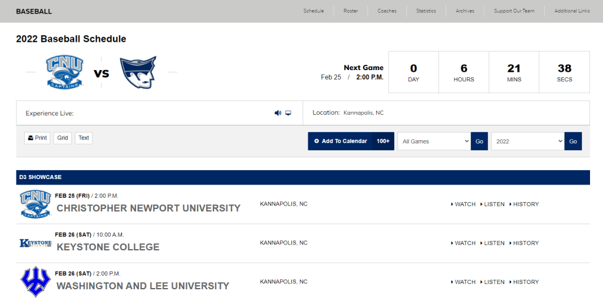The image size is (603, 301).
Task: Open the All Games filter dropdown
Action: coord(434,141)
